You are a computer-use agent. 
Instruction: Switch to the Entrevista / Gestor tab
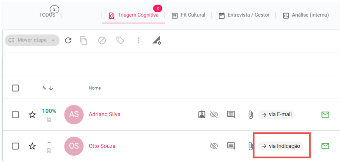point(244,15)
